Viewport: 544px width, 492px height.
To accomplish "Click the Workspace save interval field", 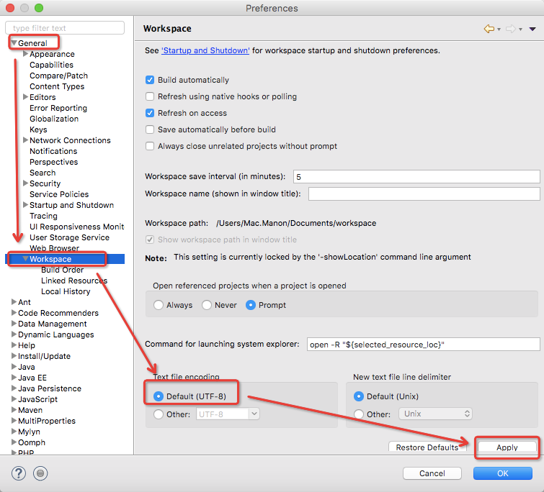I will 416,176.
